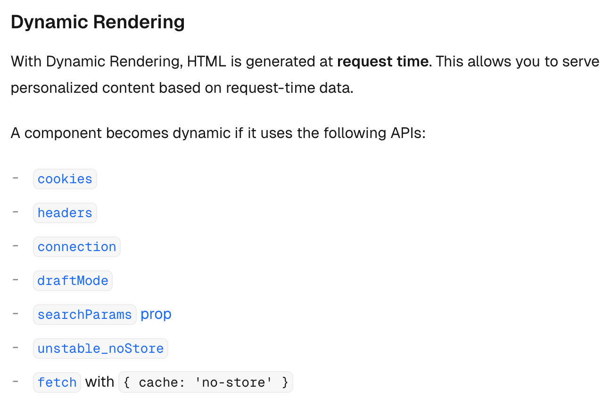Image resolution: width=611 pixels, height=406 pixels.
Task: Click the dash bullet before headers
Action: tap(16, 212)
